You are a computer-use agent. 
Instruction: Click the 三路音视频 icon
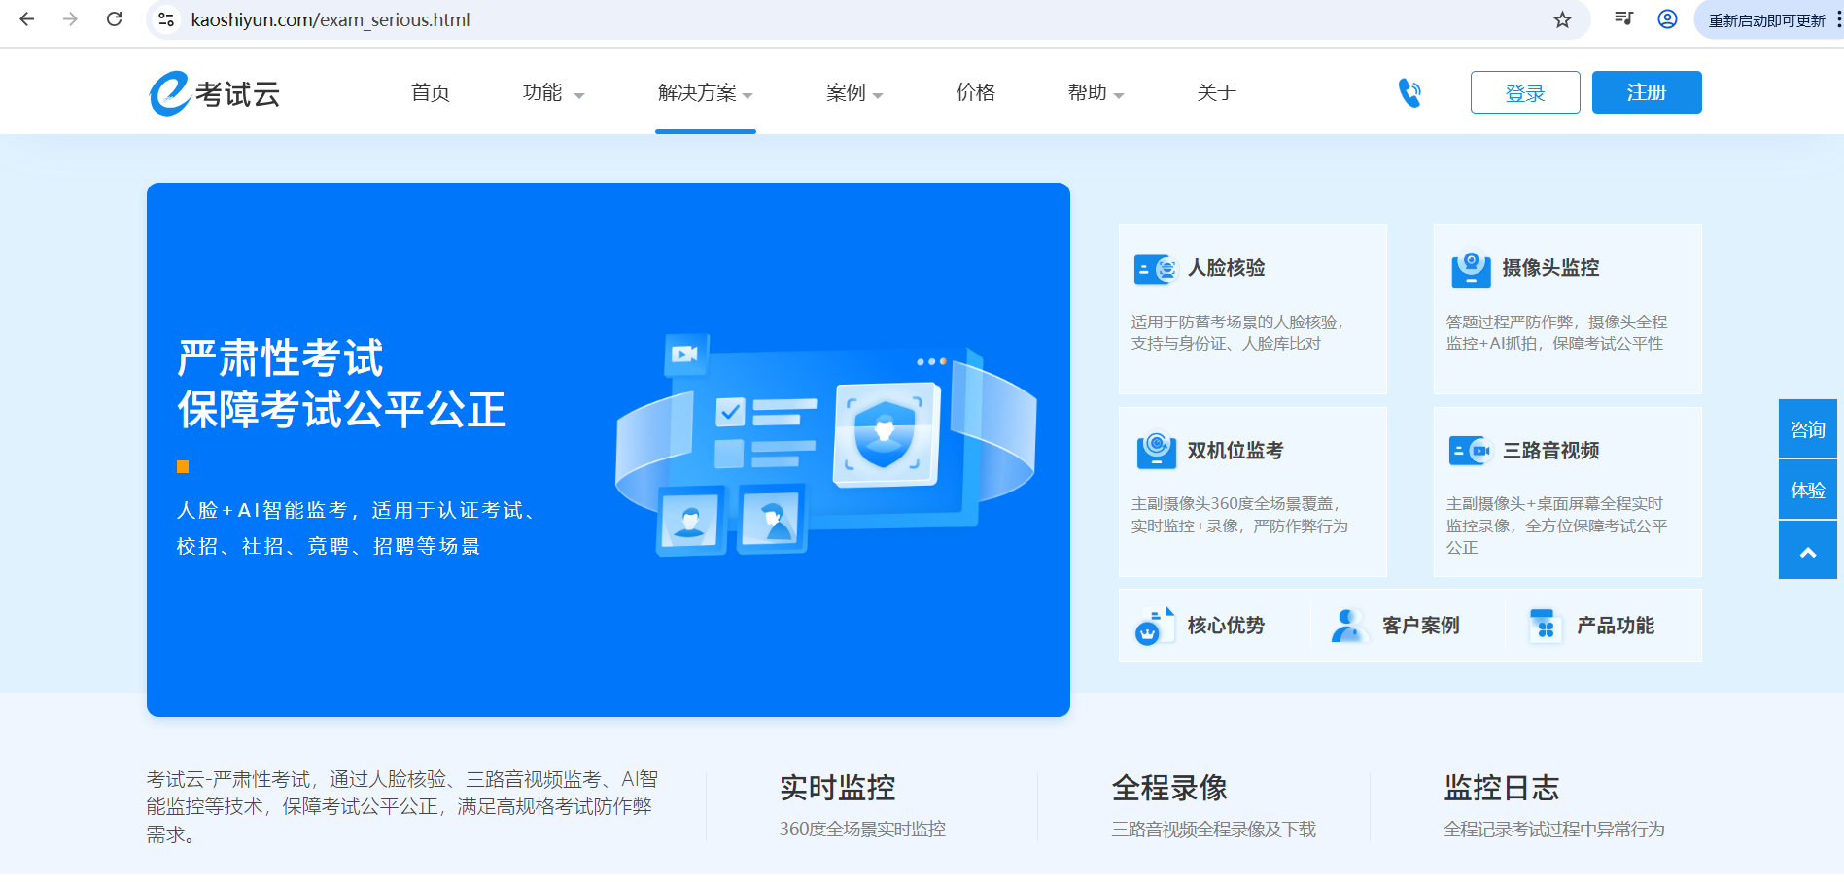[1470, 451]
